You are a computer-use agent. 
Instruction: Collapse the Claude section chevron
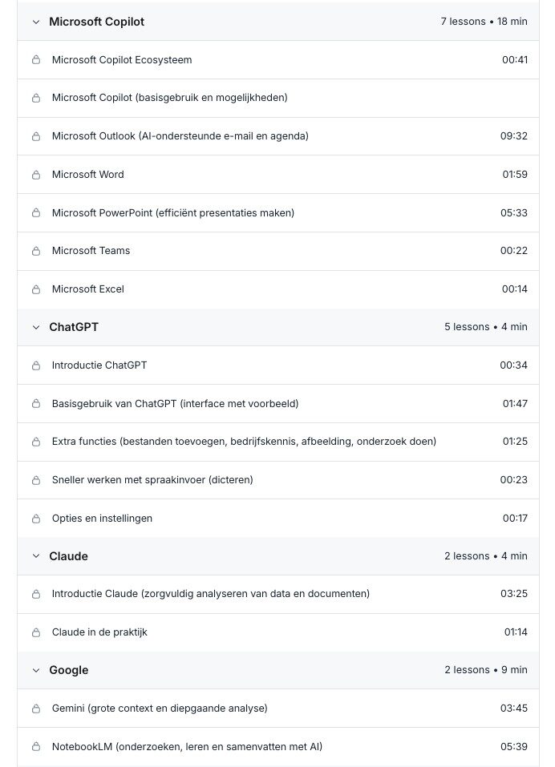pyautogui.click(x=35, y=556)
